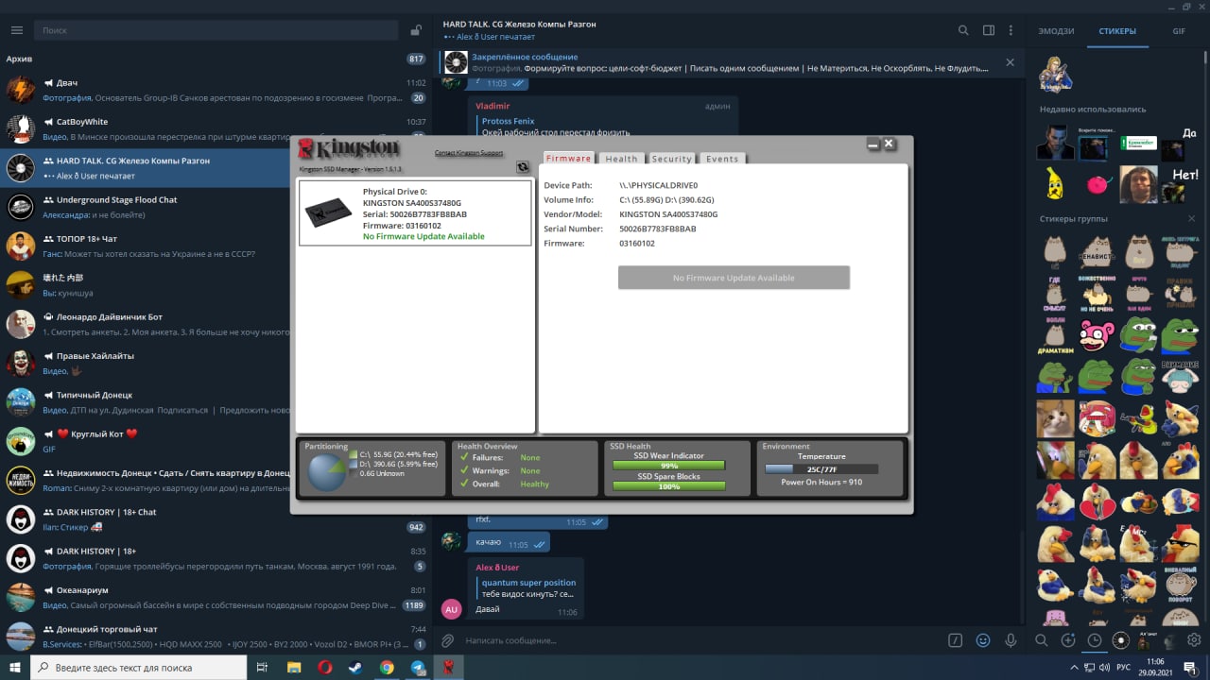The width and height of the screenshot is (1210, 680).
Task: Open Chrome from the taskbar
Action: (x=387, y=667)
